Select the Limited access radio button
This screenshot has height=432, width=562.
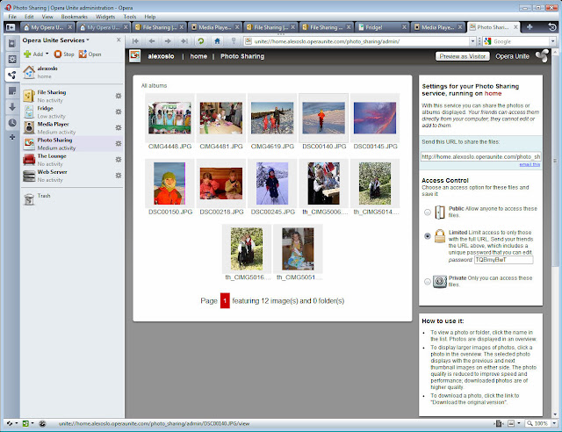(427, 236)
